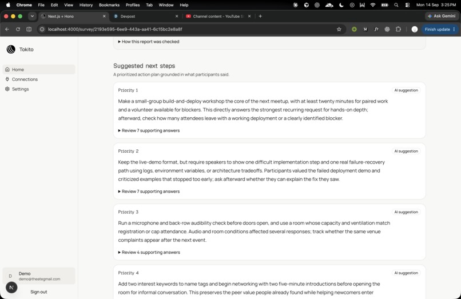Expand Priority 3 review 4 supporting answers
The width and height of the screenshot is (461, 299).
[x=149, y=252]
